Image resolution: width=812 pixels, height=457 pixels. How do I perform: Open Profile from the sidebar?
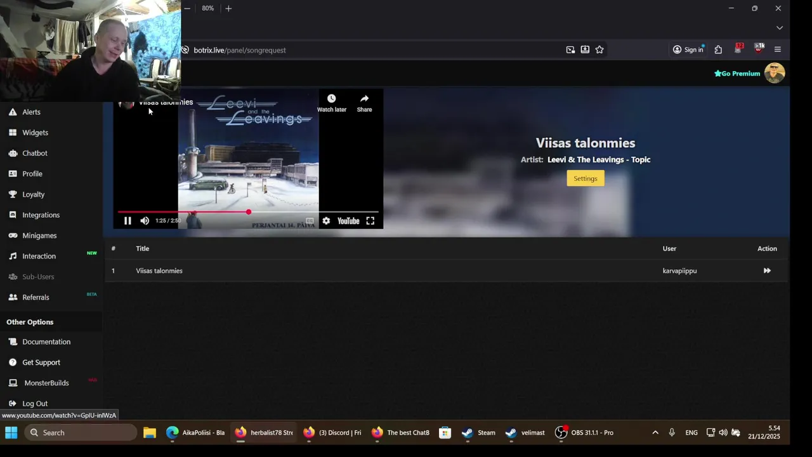(32, 174)
